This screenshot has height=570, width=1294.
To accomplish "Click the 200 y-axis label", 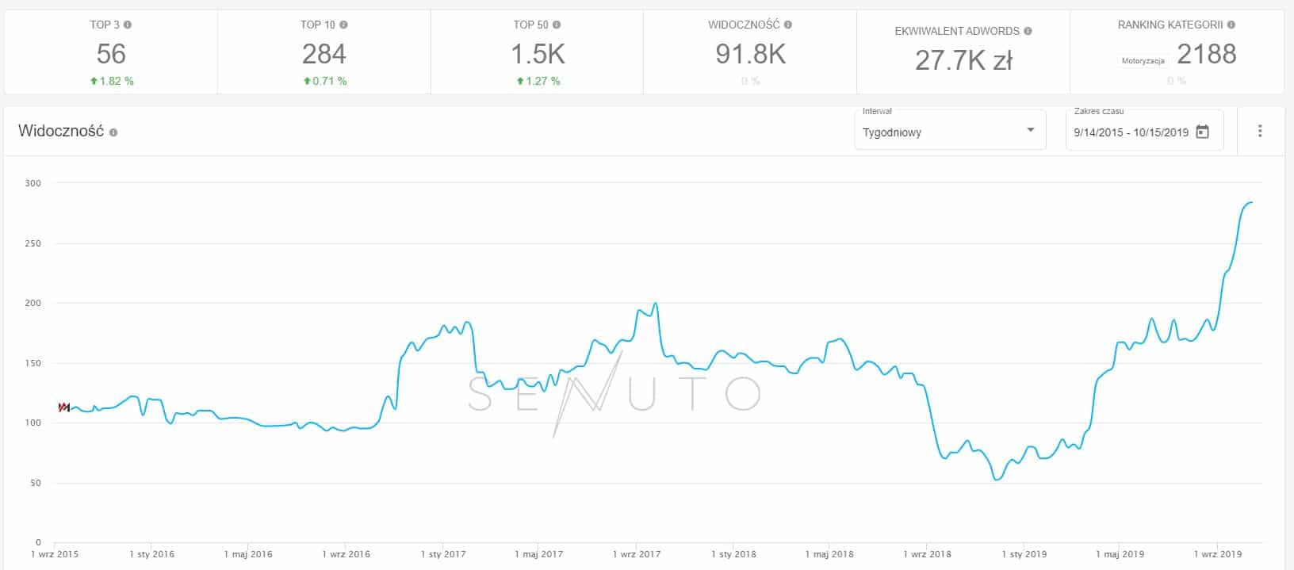I will pyautogui.click(x=33, y=303).
